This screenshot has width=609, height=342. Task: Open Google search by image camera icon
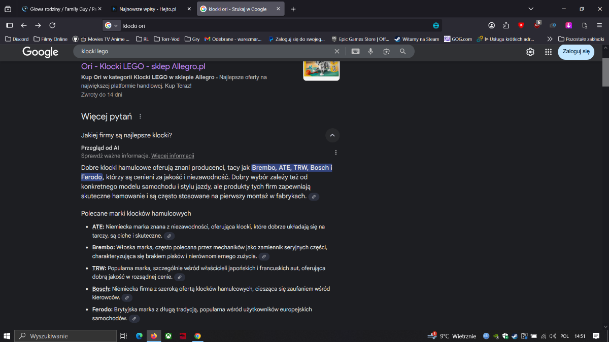386,51
